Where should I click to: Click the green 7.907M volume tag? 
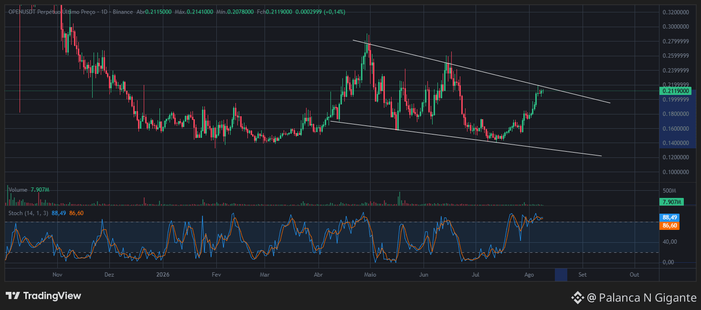coord(672,202)
